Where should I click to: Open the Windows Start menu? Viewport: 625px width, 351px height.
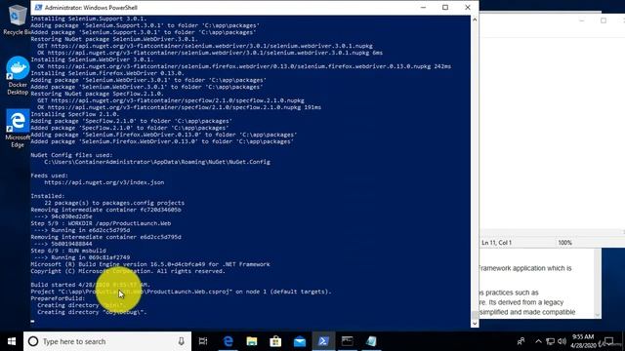tap(12, 341)
